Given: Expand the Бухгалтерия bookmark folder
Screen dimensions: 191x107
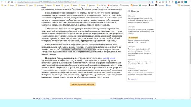Looking at the screenshot, I should 39,5.
